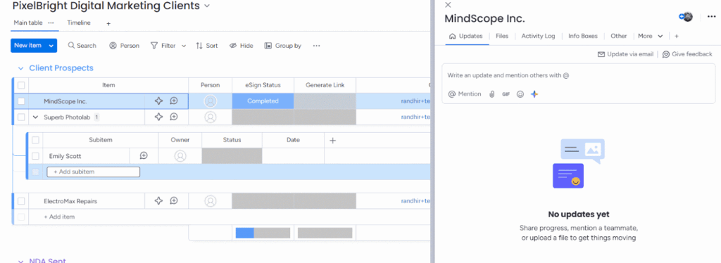721x263 pixels.
Task: Open Hide columns option
Action: pos(242,46)
